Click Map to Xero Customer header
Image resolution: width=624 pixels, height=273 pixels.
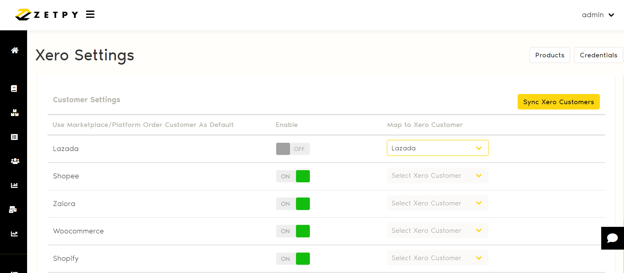point(425,125)
